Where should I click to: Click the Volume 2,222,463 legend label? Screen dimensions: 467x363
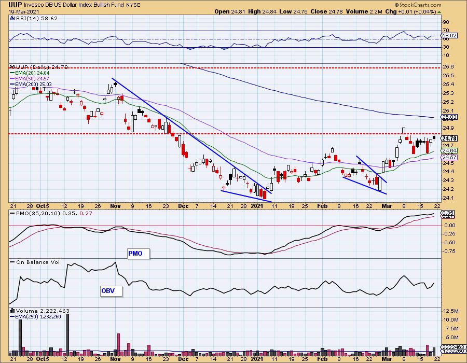tap(43, 311)
